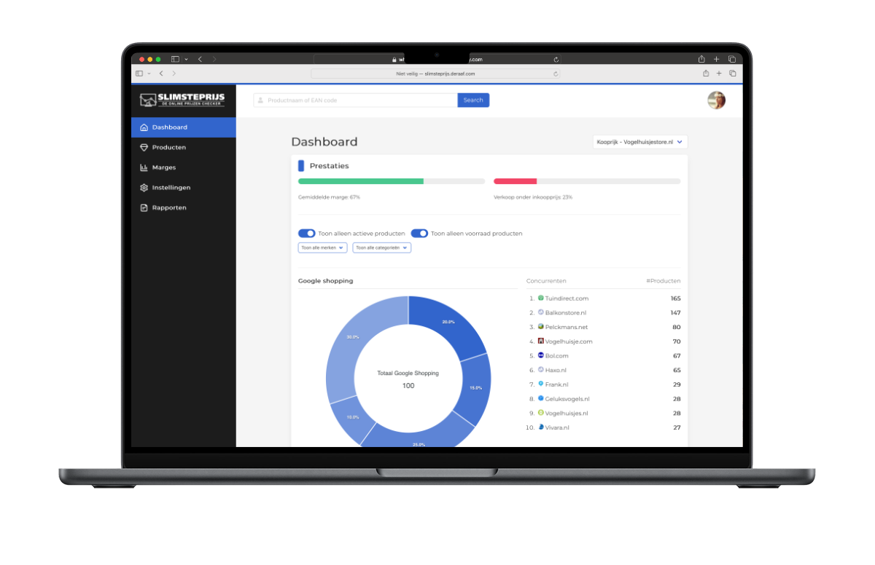Image resolution: width=875 pixels, height=565 pixels.
Task: Click the share icon in the light Safari toolbar
Action: point(706,74)
